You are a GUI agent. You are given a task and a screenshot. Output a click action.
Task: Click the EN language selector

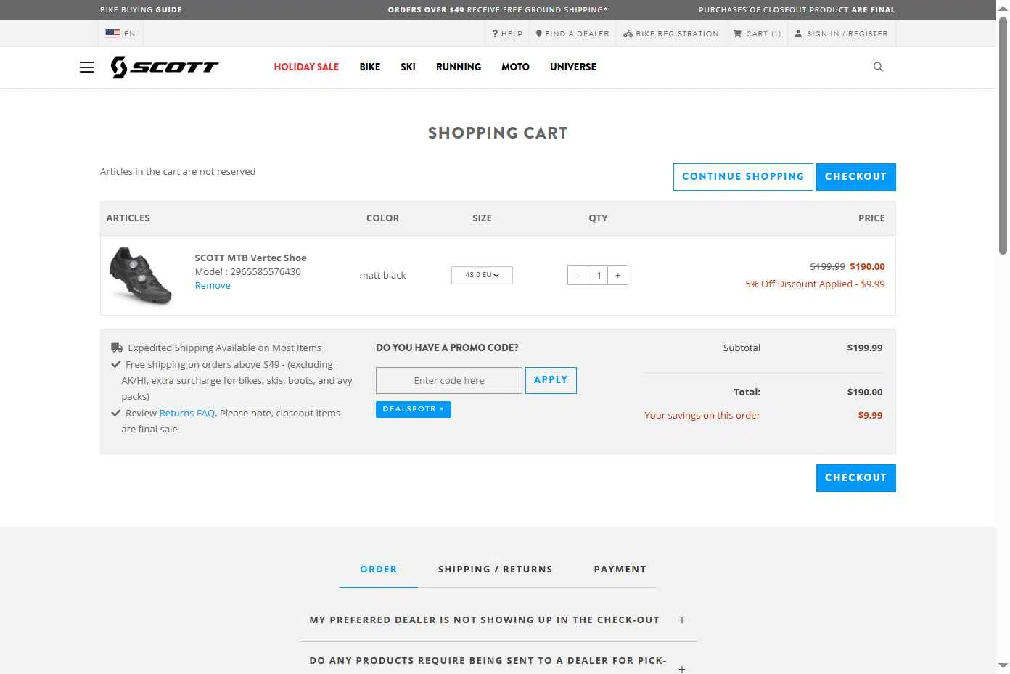[130, 33]
